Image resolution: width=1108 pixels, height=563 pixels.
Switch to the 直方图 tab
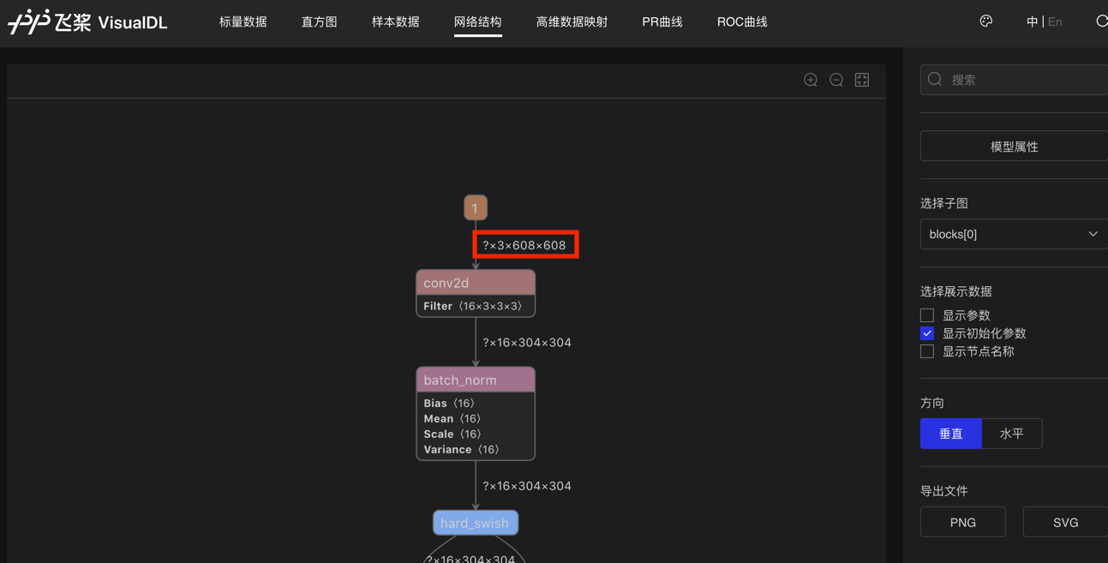[319, 21]
